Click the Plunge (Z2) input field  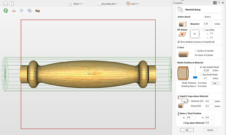(210, 106)
